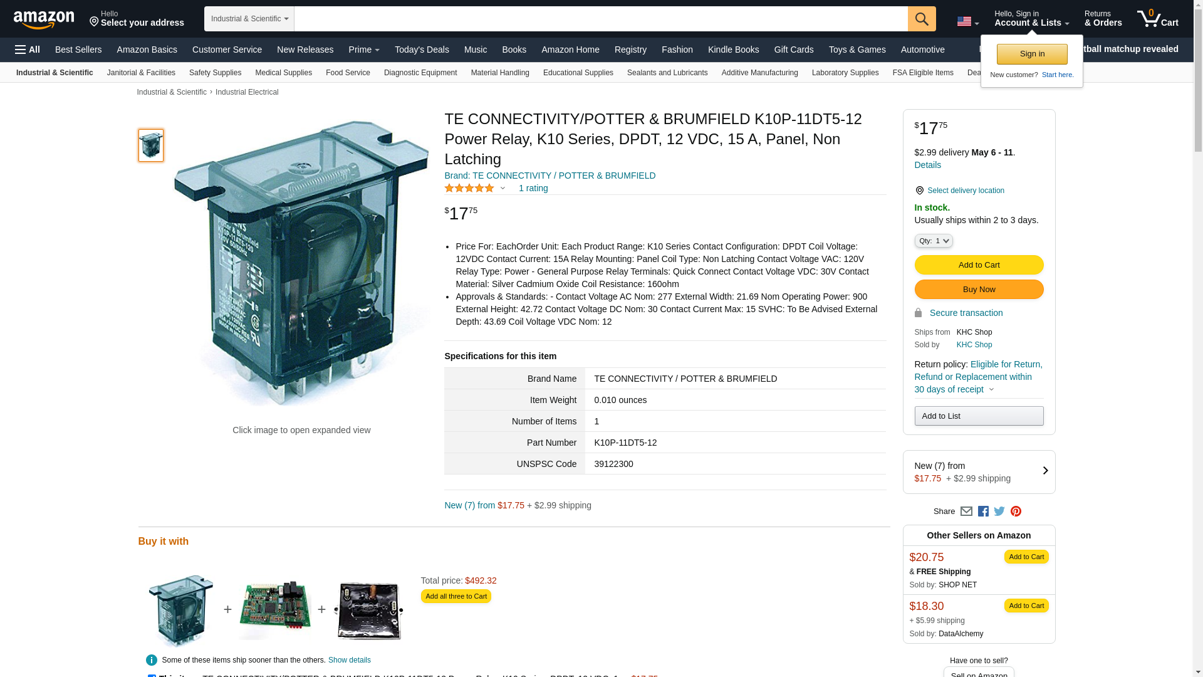Image resolution: width=1203 pixels, height=677 pixels.
Task: Share product on Twitter
Action: 999,512
